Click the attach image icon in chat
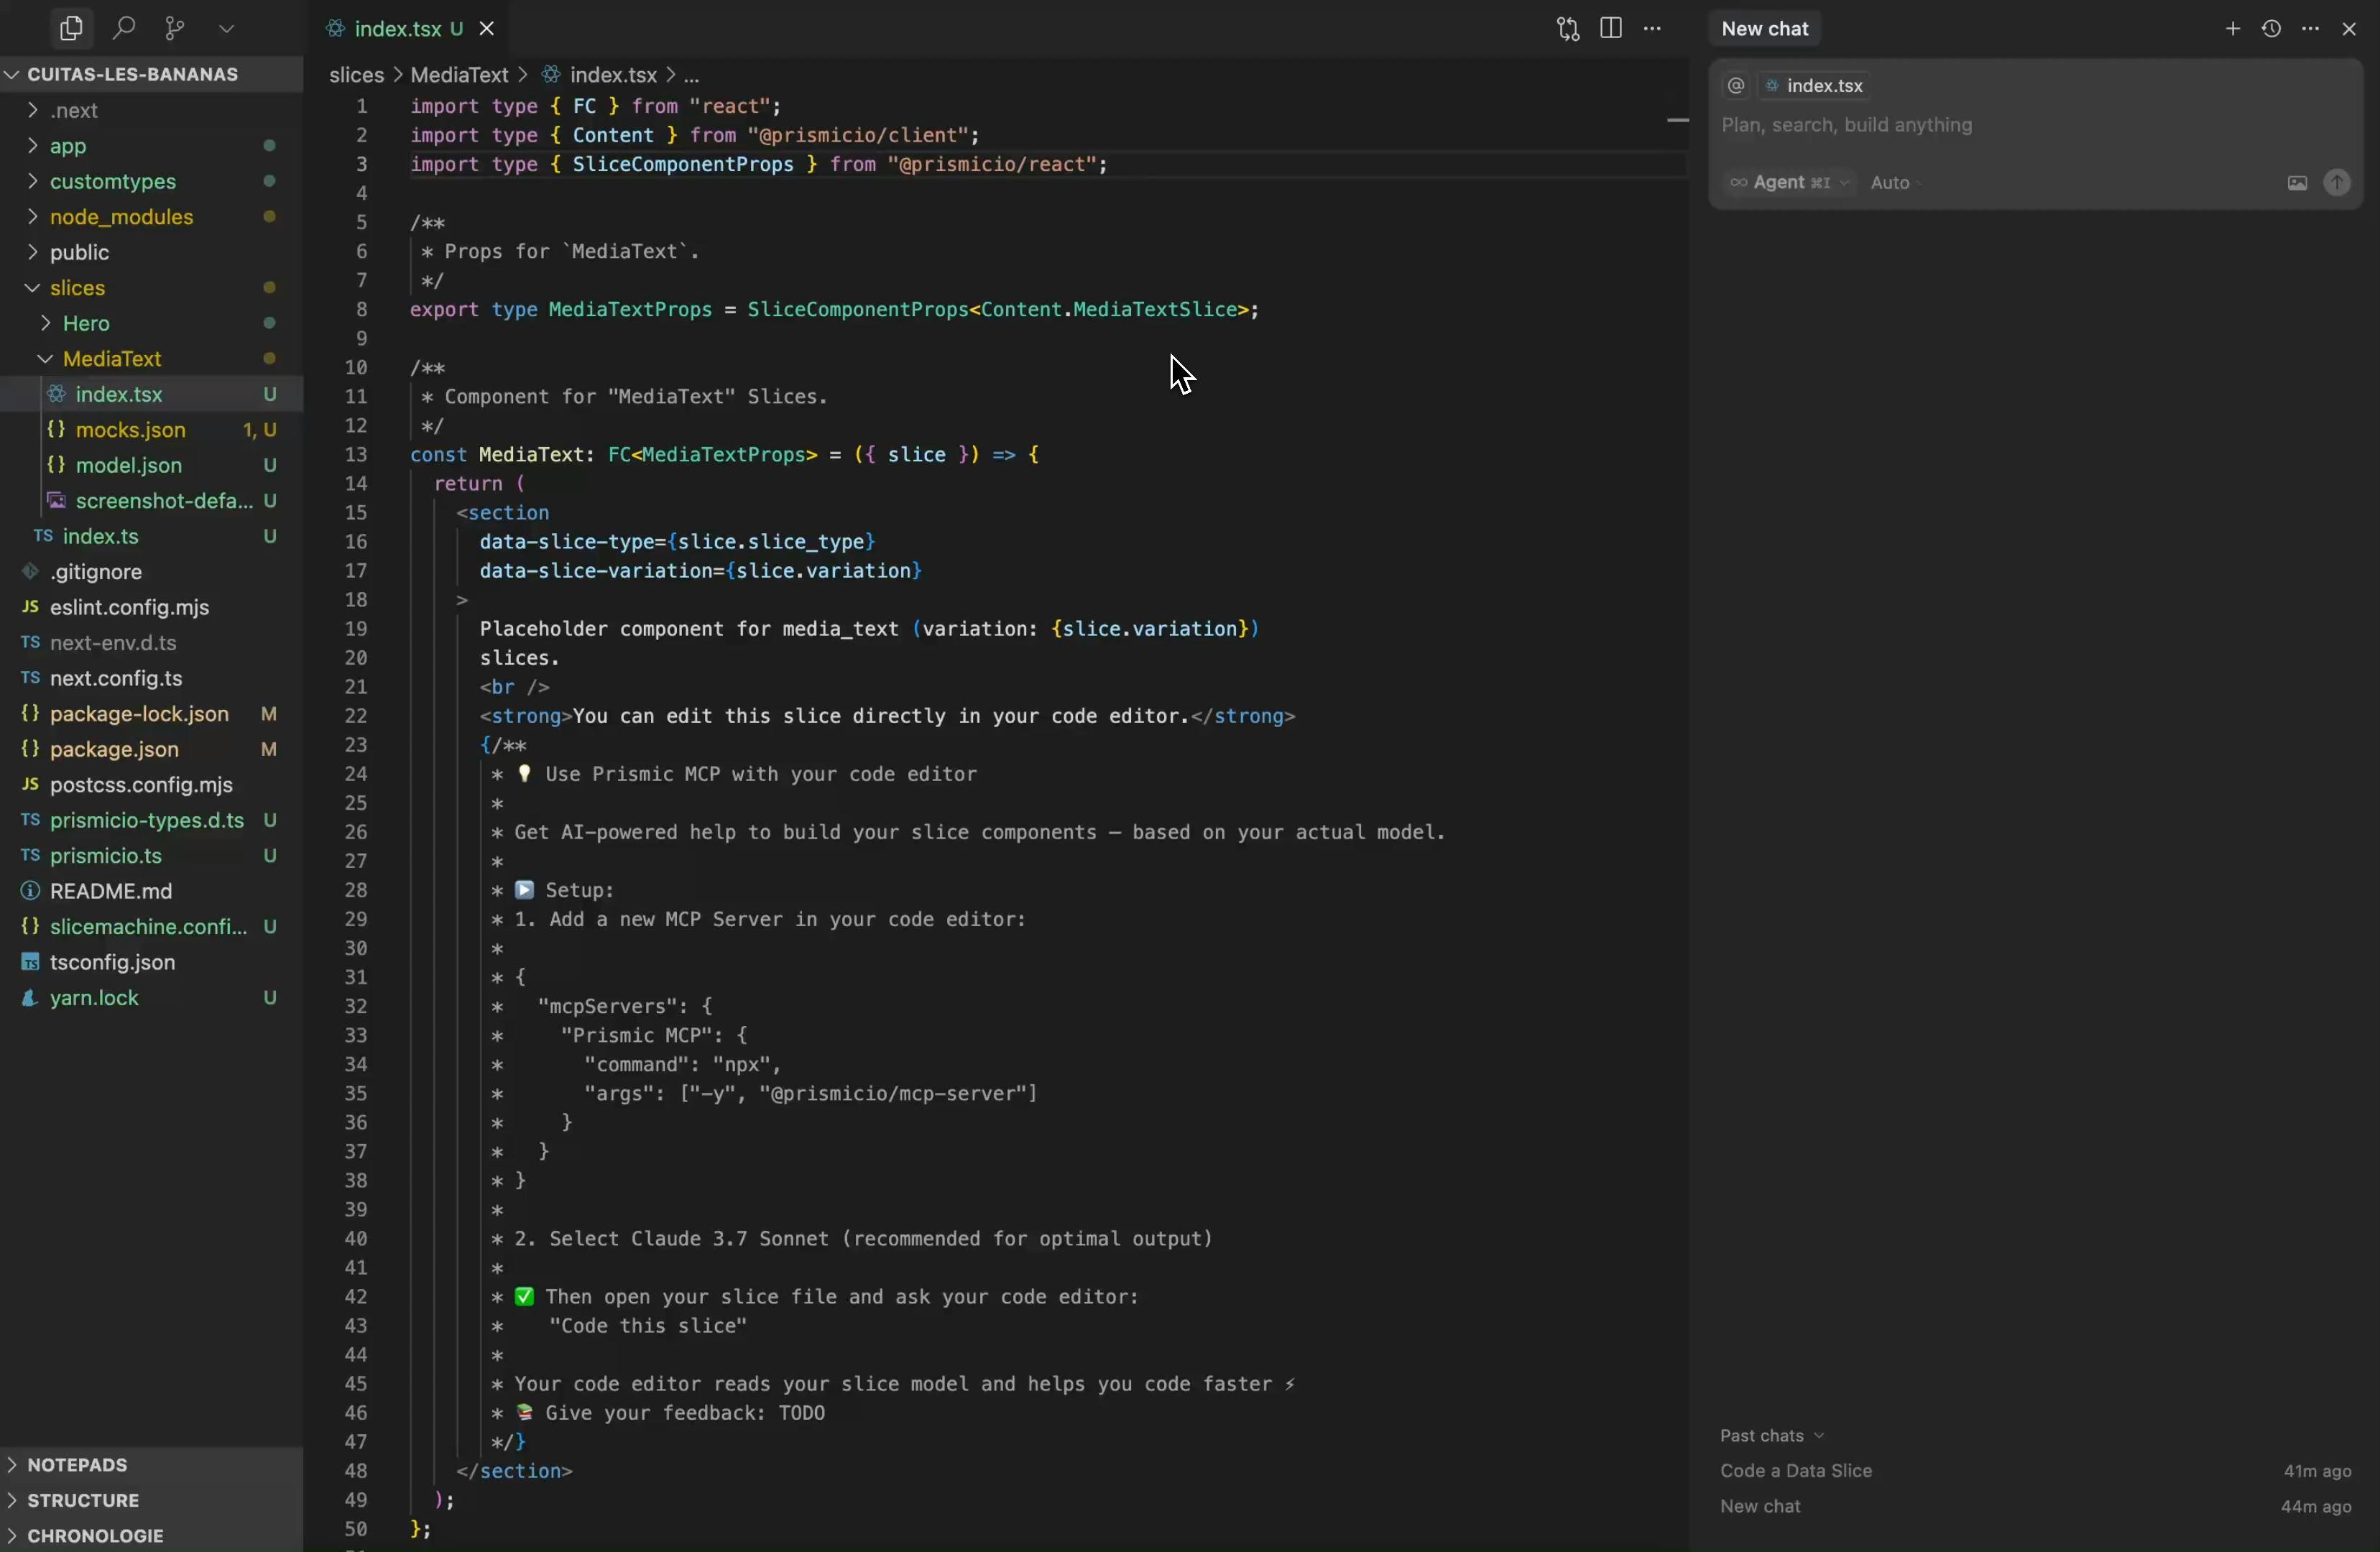 coord(2296,183)
